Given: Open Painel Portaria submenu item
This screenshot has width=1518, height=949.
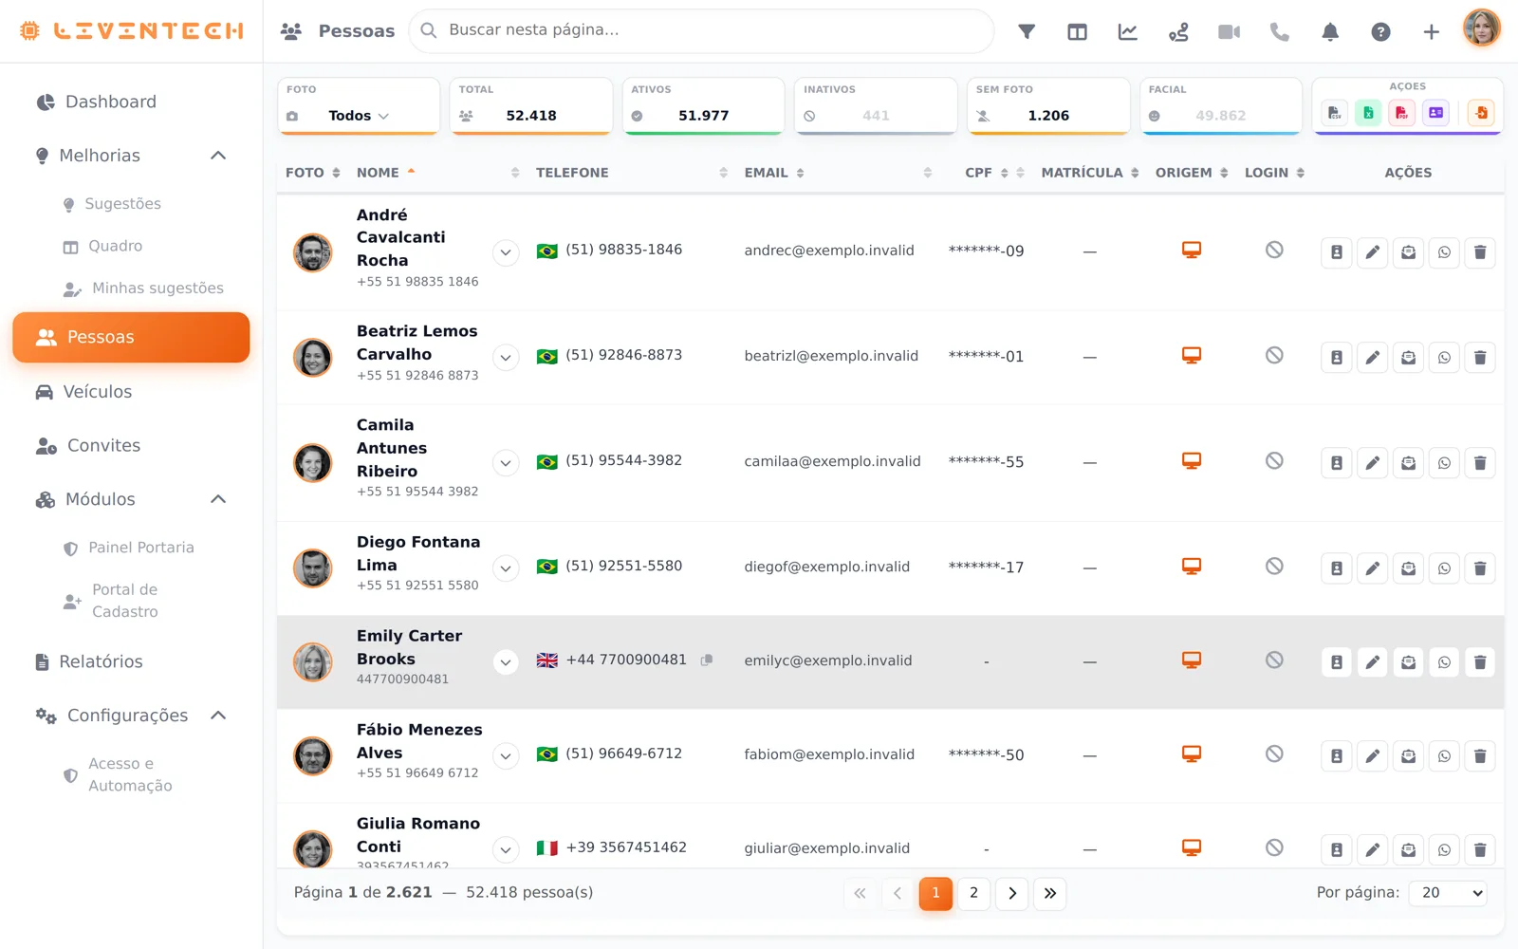Looking at the screenshot, I should 140,548.
